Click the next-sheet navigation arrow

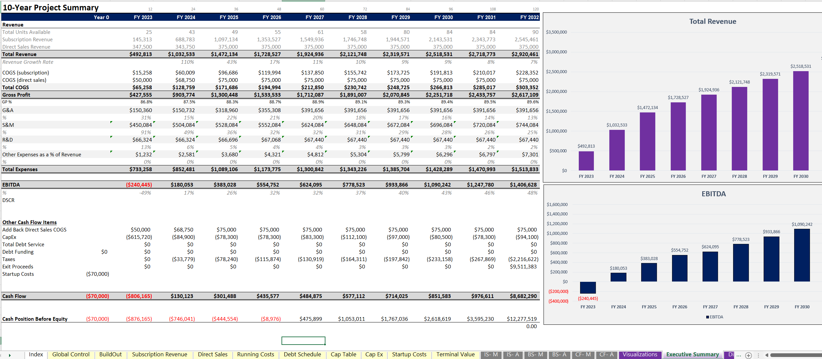(x=10, y=355)
